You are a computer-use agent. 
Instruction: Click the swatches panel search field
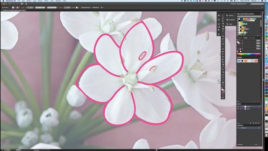pos(249,16)
